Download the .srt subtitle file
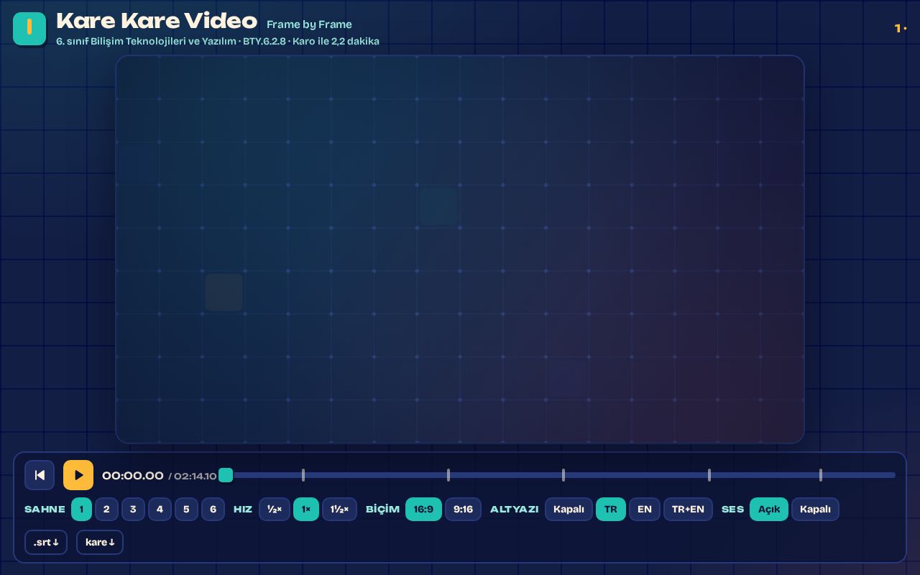Viewport: 920px width, 575px height. [x=46, y=542]
